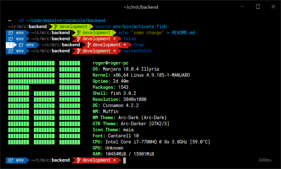Viewport: 281px width, 169px height.
Task: Click the virtualenv icon on the echo line
Action: [11, 33]
